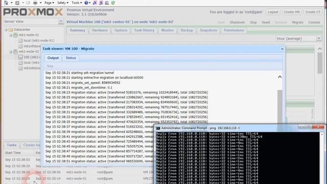Open the Tools menu in browser toolbar

click(x=77, y=3)
